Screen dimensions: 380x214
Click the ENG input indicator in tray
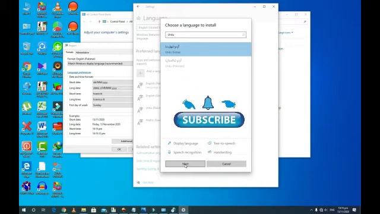pos(332,210)
